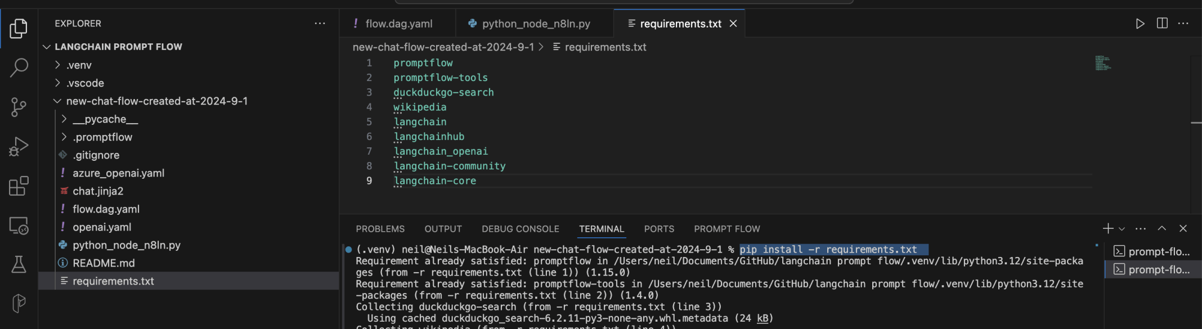Viewport: 1202px width, 329px height.
Task: Maximize the terminal panel size
Action: (1161, 228)
